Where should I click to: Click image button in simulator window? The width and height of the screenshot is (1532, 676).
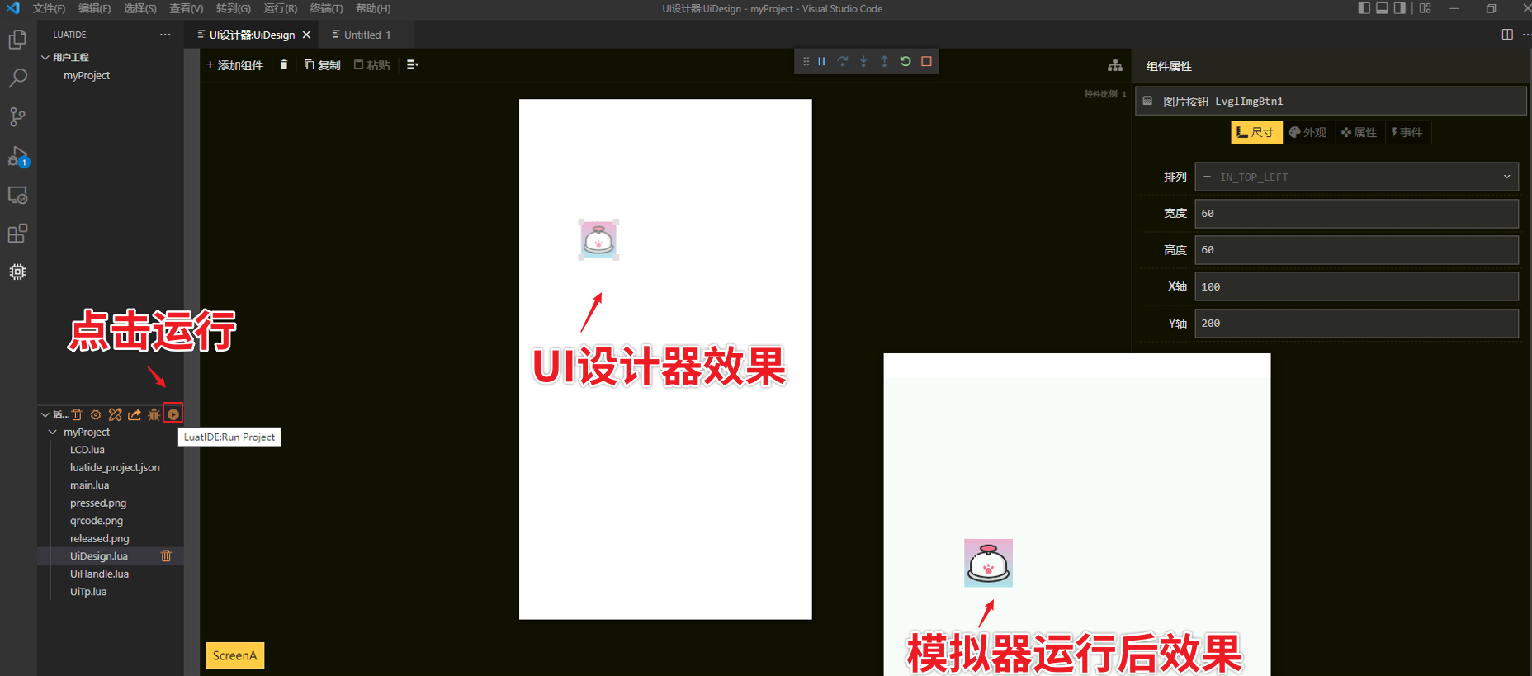coord(988,563)
